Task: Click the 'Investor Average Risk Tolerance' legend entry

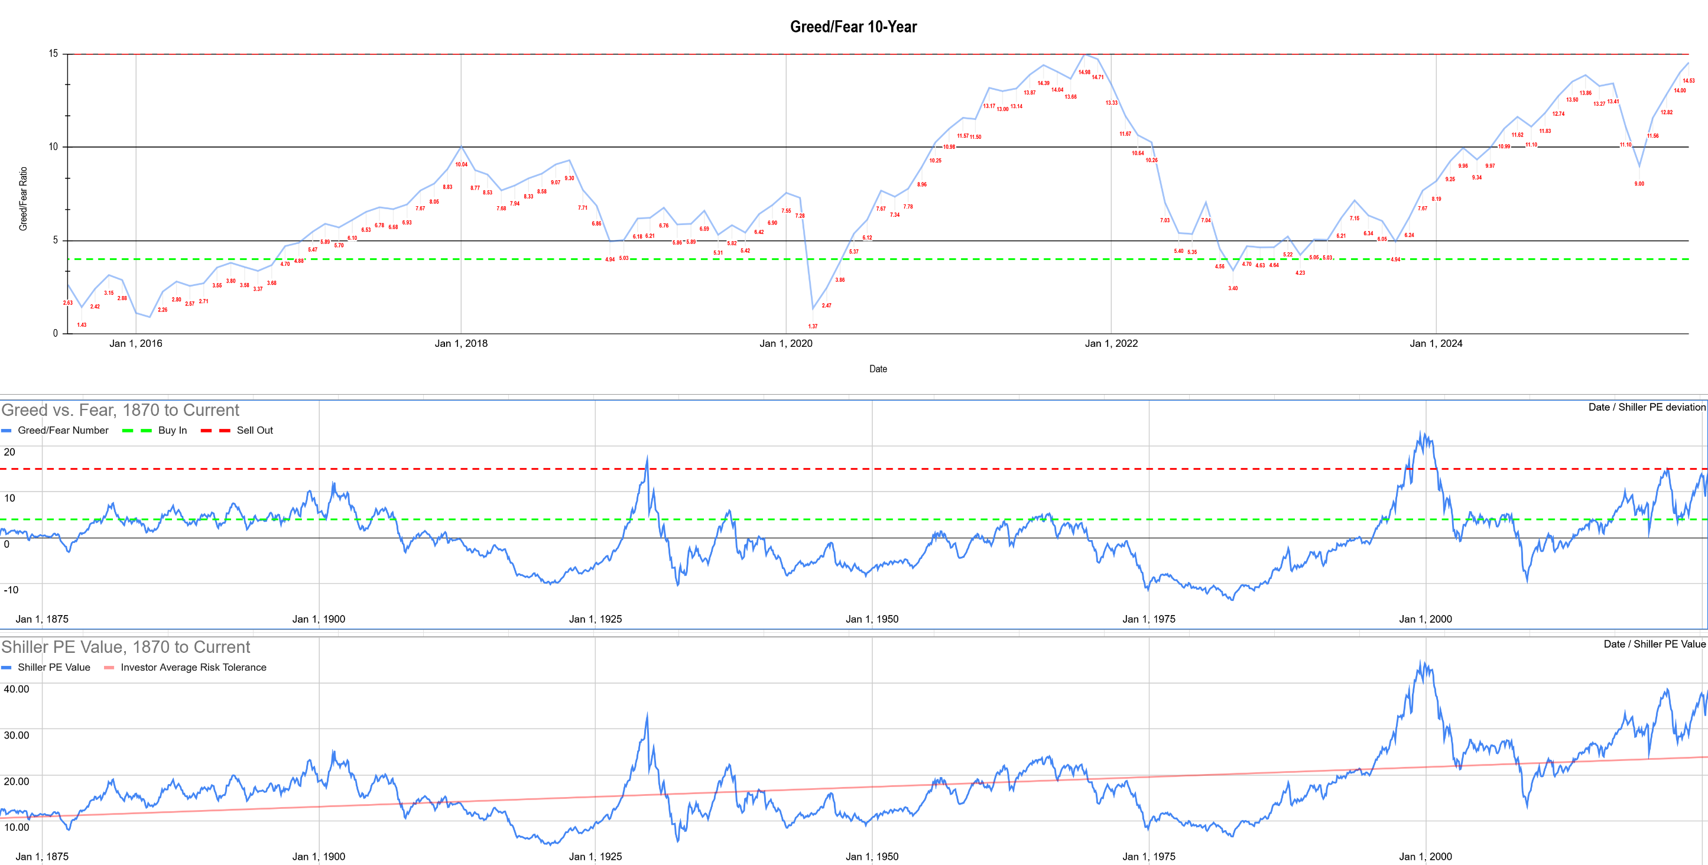Action: pyautogui.click(x=194, y=668)
